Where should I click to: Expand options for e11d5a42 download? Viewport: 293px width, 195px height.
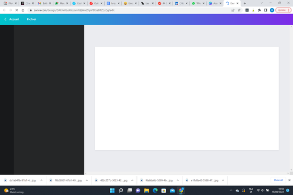coord(223,180)
